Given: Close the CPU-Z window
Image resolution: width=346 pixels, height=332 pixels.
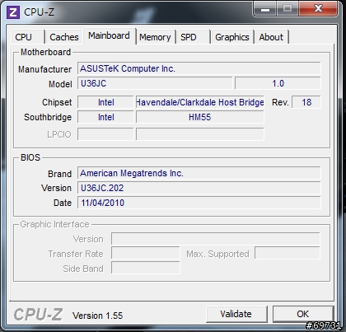Looking at the screenshot, I should click(318, 9).
